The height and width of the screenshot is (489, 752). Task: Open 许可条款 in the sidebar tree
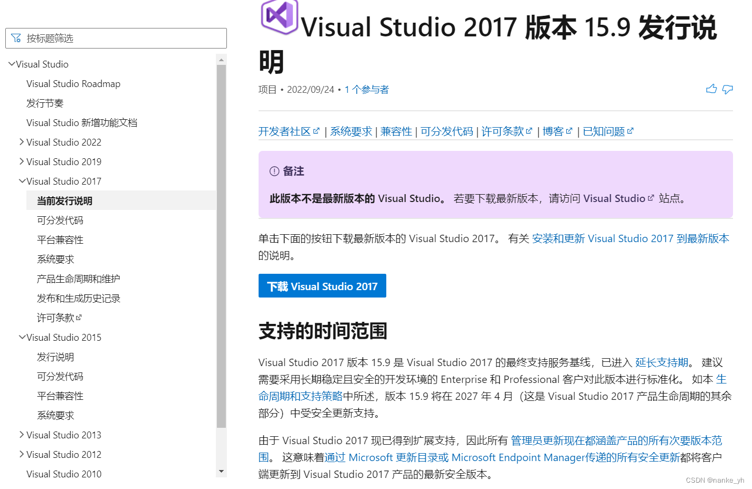pyautogui.click(x=55, y=318)
